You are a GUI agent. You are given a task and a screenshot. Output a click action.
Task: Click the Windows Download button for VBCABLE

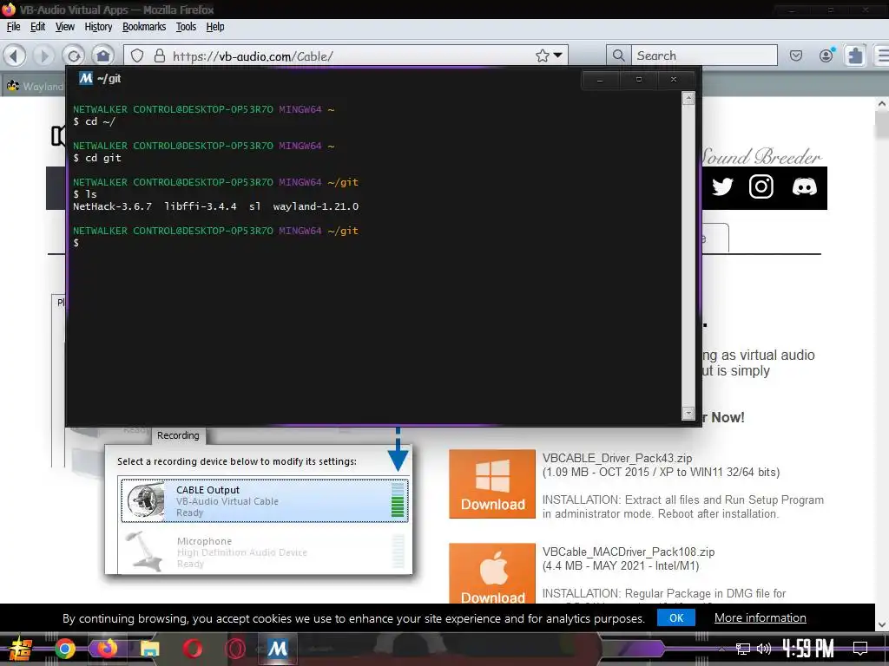pyautogui.click(x=492, y=484)
